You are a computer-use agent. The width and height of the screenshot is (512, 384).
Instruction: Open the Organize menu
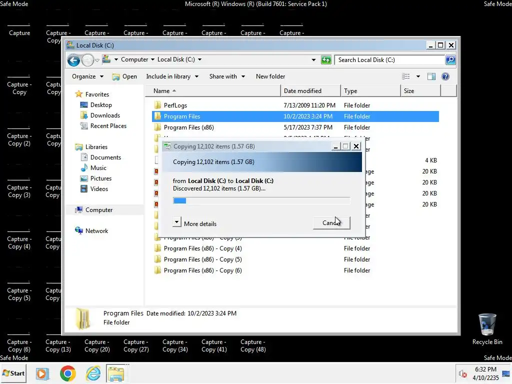[87, 76]
